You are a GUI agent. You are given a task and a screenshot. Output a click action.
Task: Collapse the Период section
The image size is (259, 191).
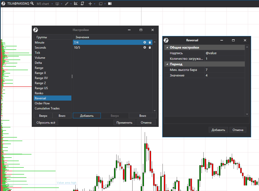[167, 64]
